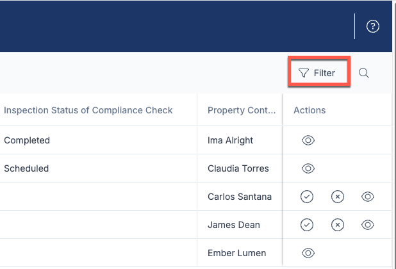Select the Scheduled status cell
The height and width of the screenshot is (269, 396).
[98, 168]
